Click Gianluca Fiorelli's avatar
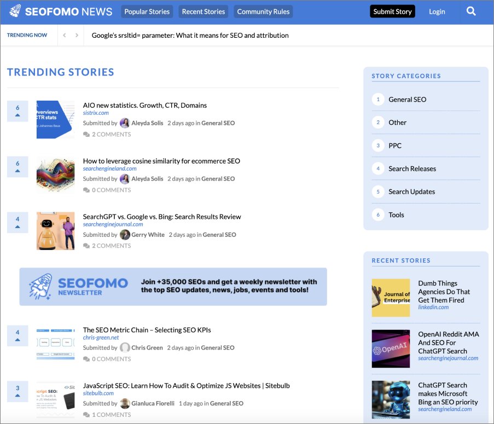The image size is (494, 424). (125, 404)
